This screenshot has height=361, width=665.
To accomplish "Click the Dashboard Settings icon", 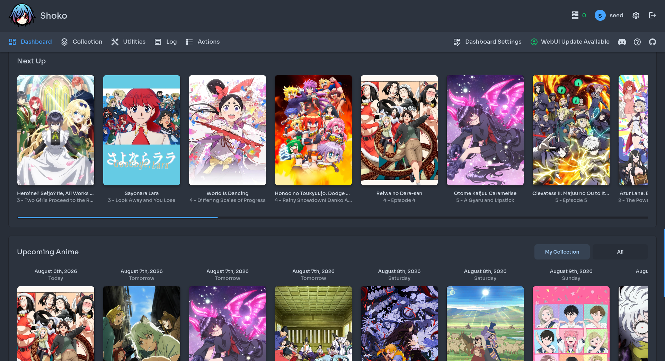I will 457,42.
